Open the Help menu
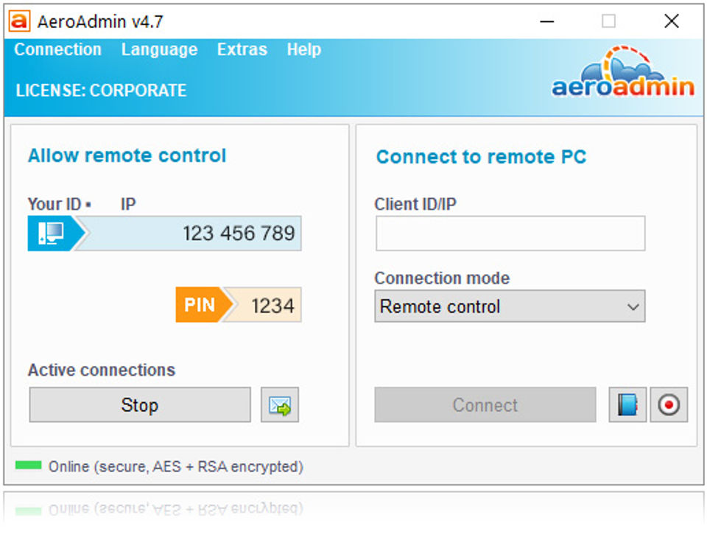 [x=304, y=49]
